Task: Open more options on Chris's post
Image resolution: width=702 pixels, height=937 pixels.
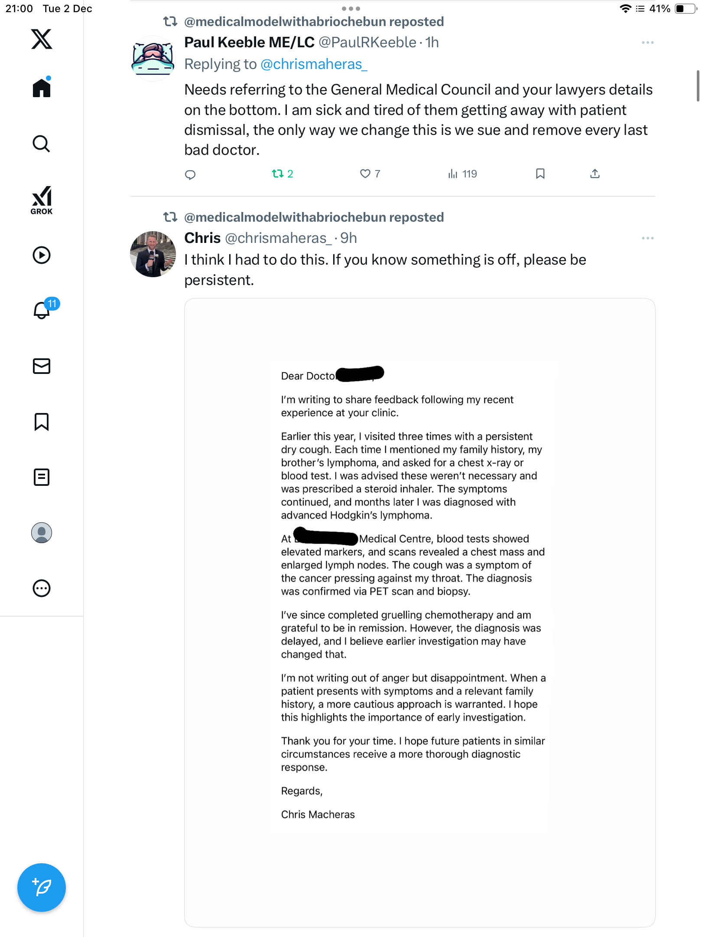Action: pyautogui.click(x=647, y=238)
